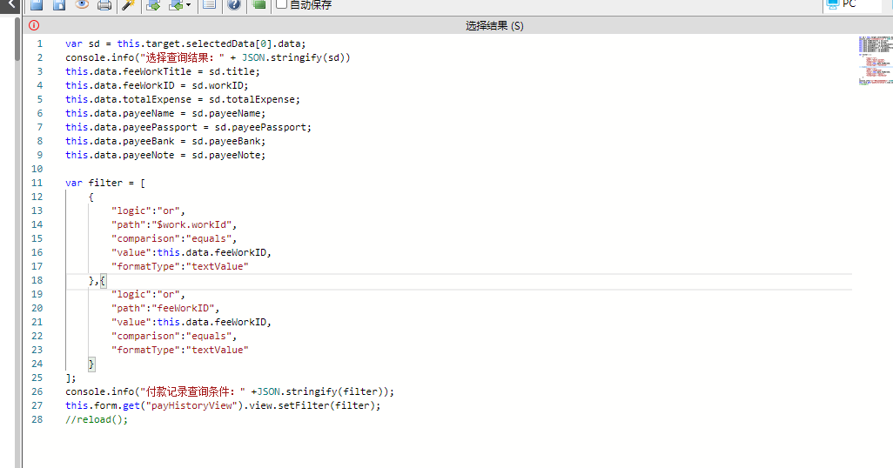Click line number 10 in the gutter
Screen dimensions: 893x468
coord(37,169)
